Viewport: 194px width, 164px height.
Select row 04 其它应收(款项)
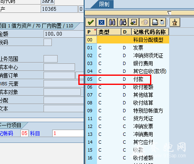click(x=127, y=71)
